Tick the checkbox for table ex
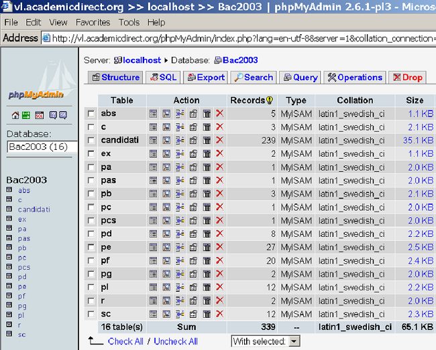This screenshot has width=436, height=350. pyautogui.click(x=91, y=154)
